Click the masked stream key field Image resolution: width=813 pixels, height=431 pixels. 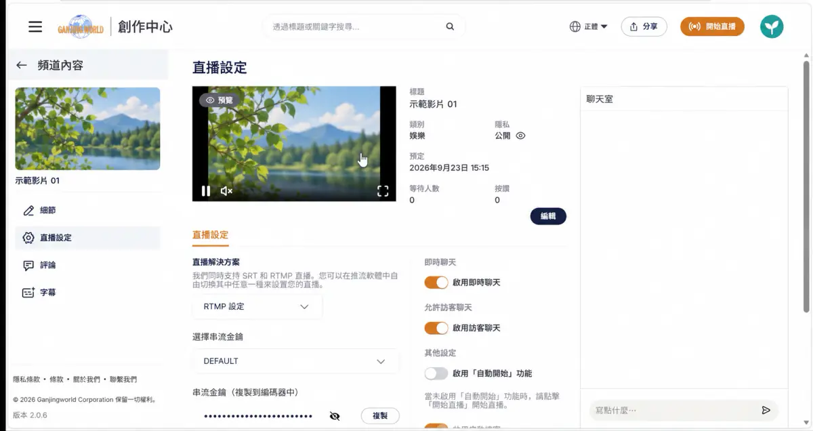[257, 416]
